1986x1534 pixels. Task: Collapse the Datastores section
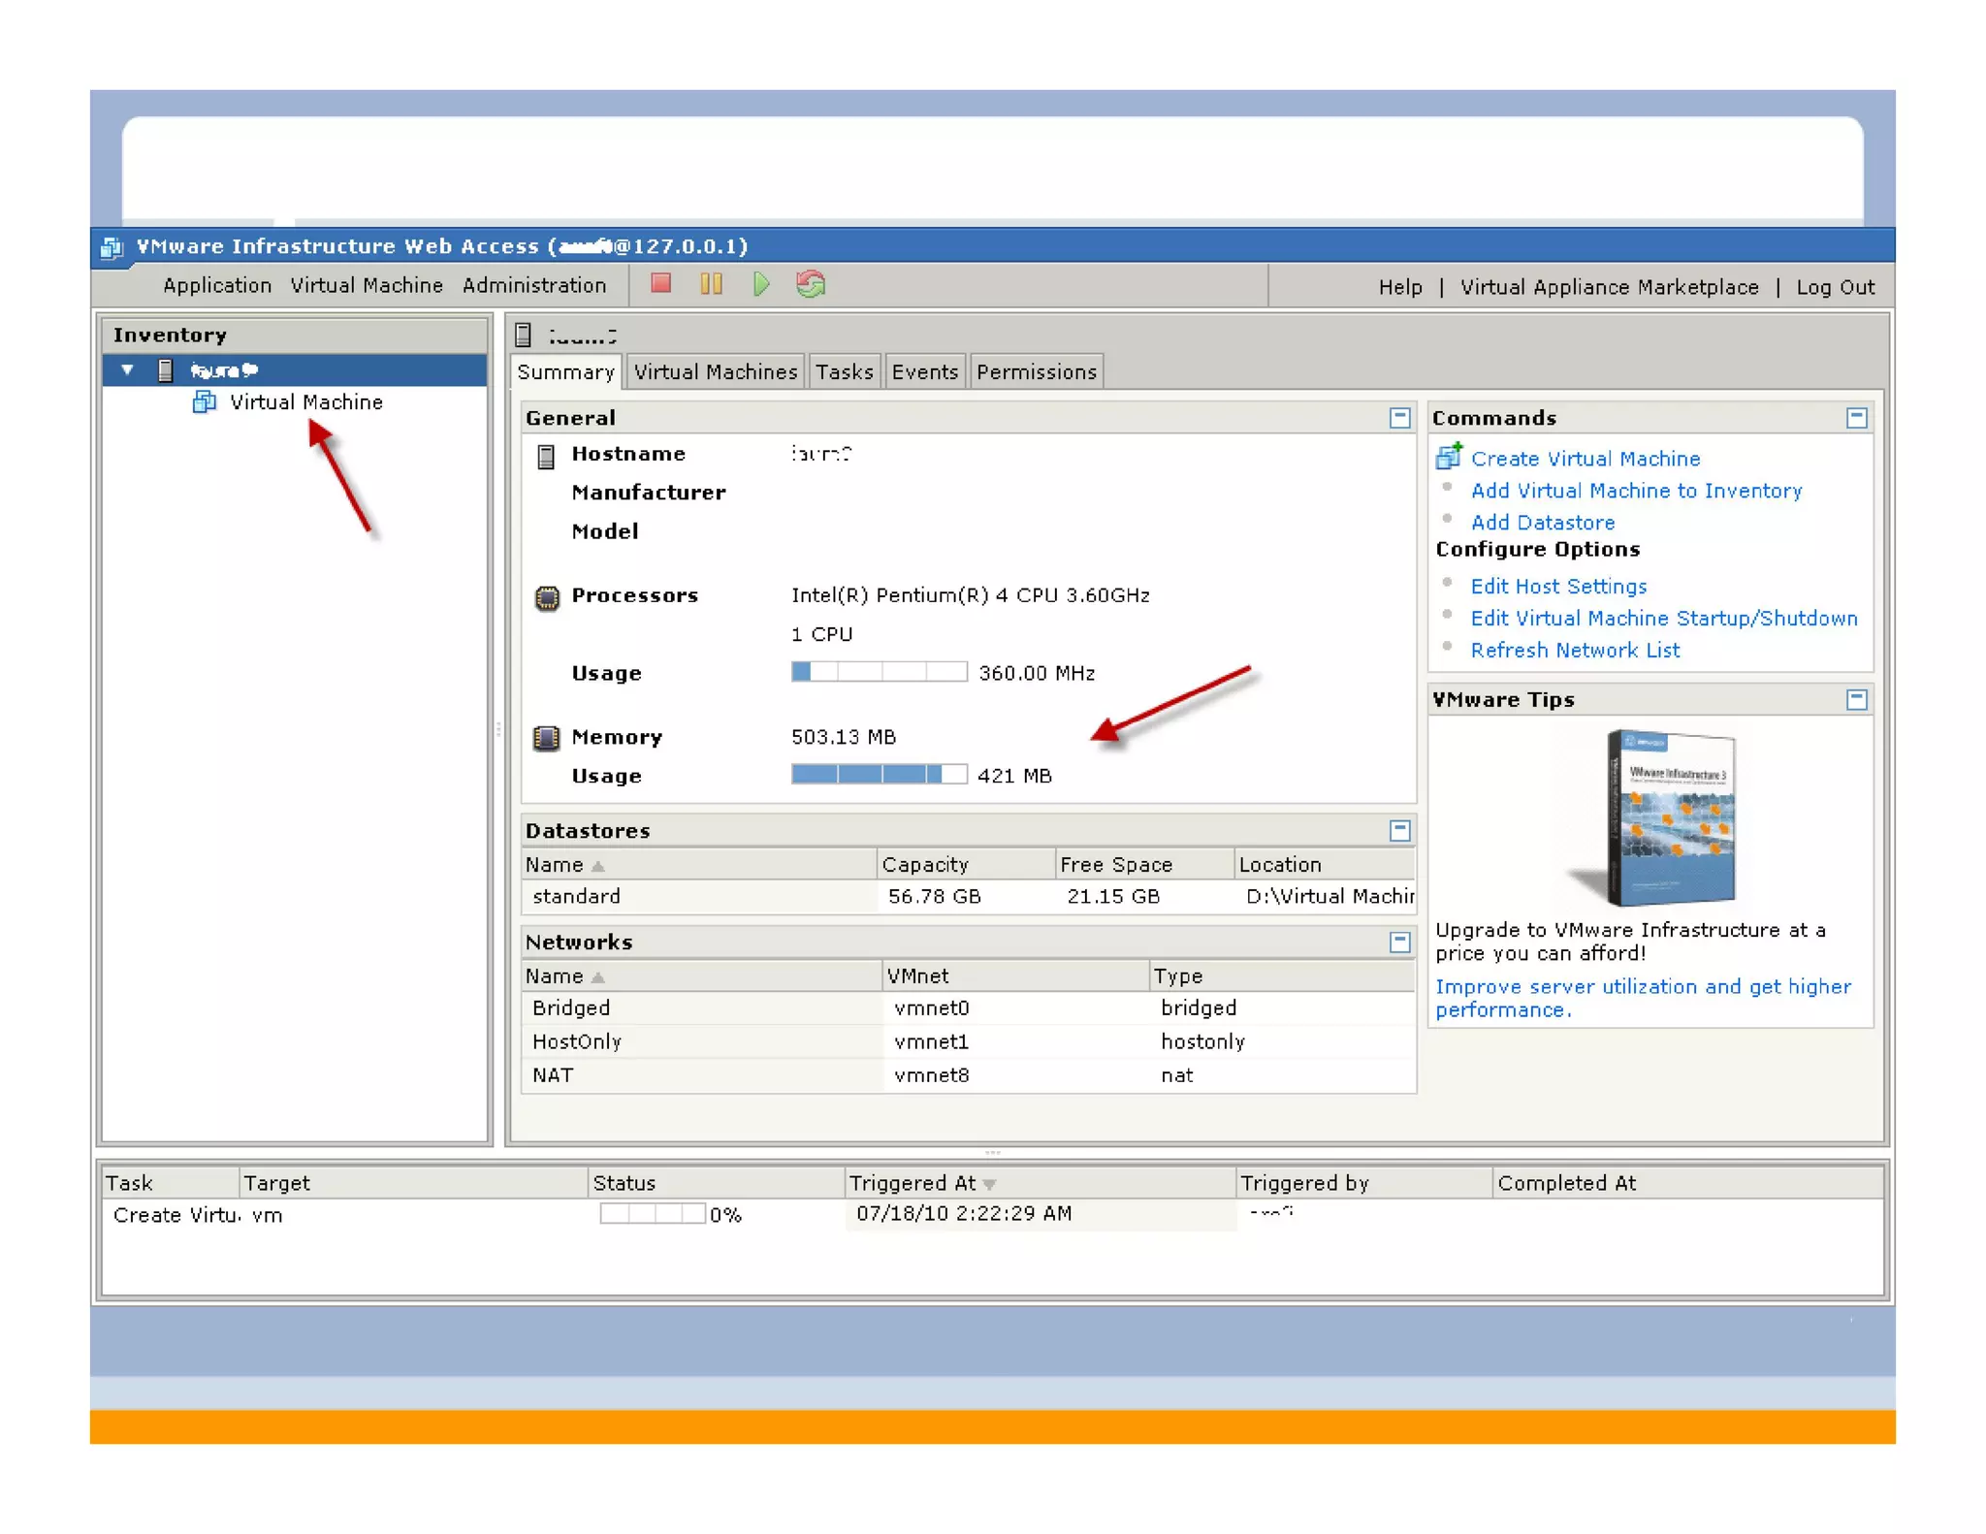coord(1399,830)
